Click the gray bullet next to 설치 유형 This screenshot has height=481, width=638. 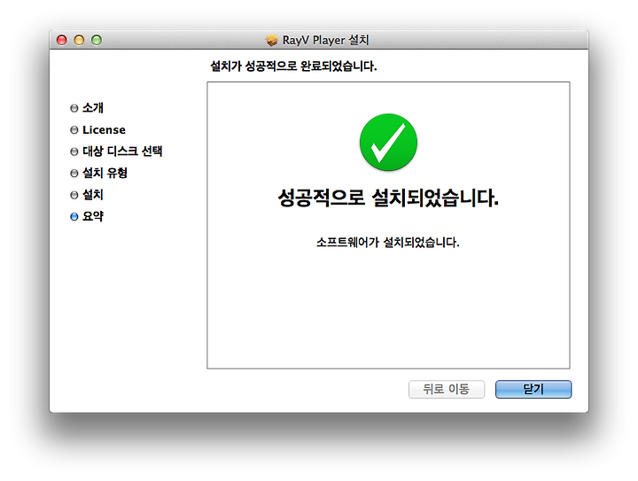[x=74, y=174]
